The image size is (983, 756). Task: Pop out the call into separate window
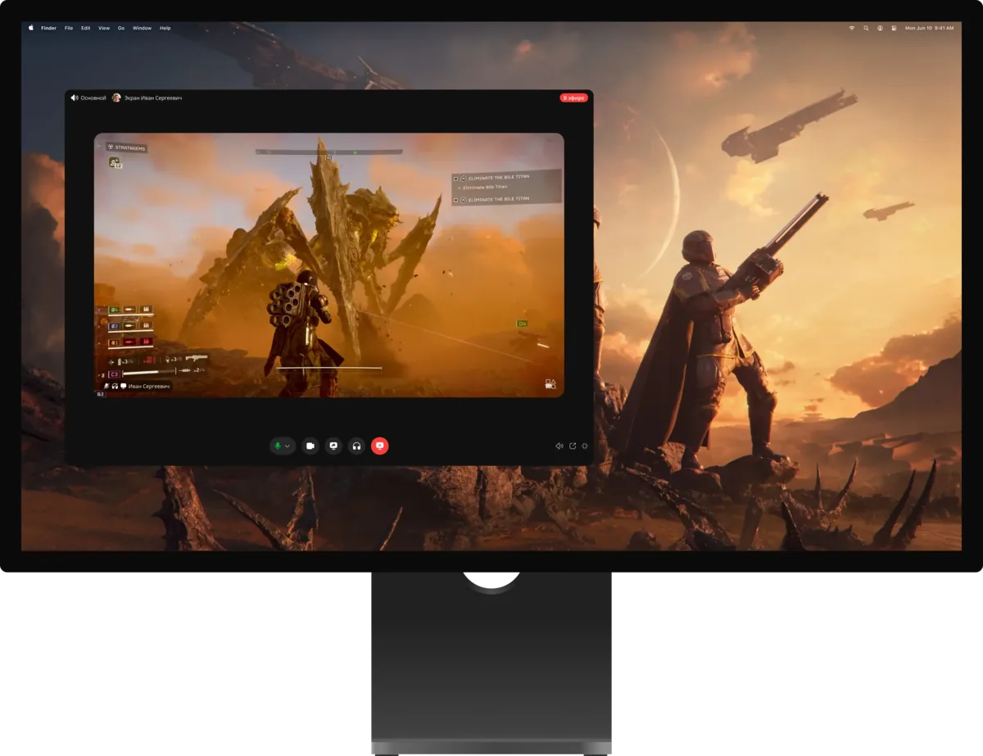pos(573,446)
